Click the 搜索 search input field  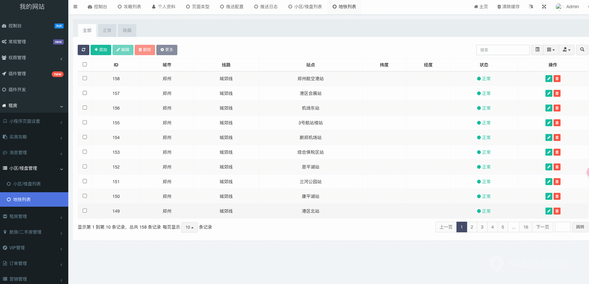click(x=502, y=50)
